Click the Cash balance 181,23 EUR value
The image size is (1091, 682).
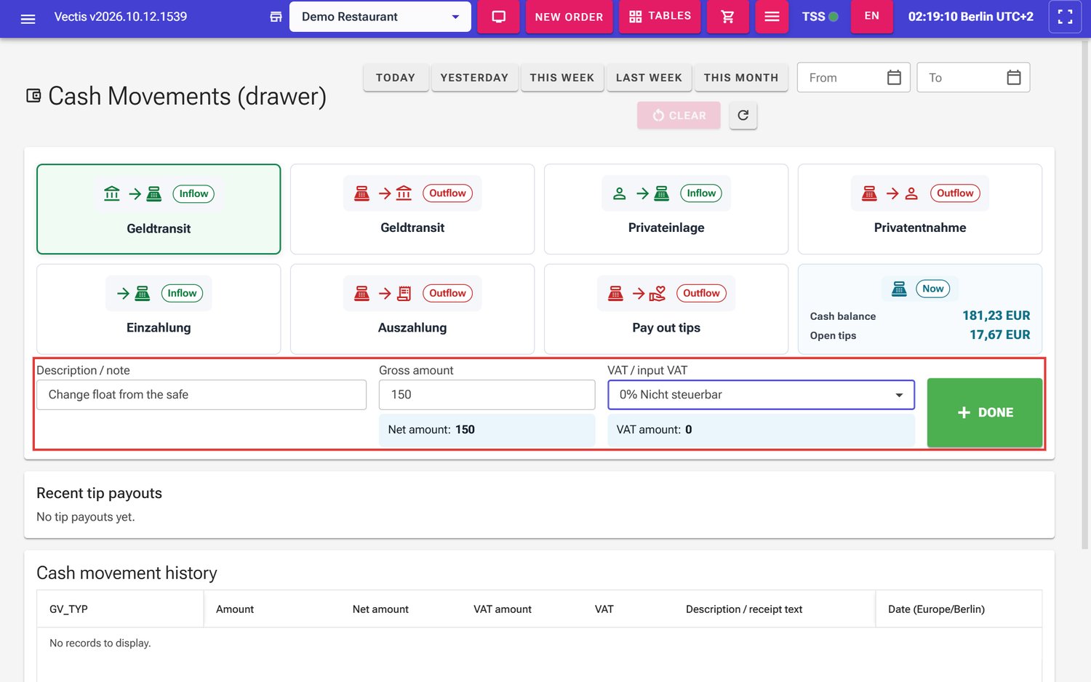pos(996,316)
